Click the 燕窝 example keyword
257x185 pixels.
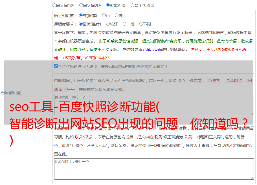pos(198,81)
